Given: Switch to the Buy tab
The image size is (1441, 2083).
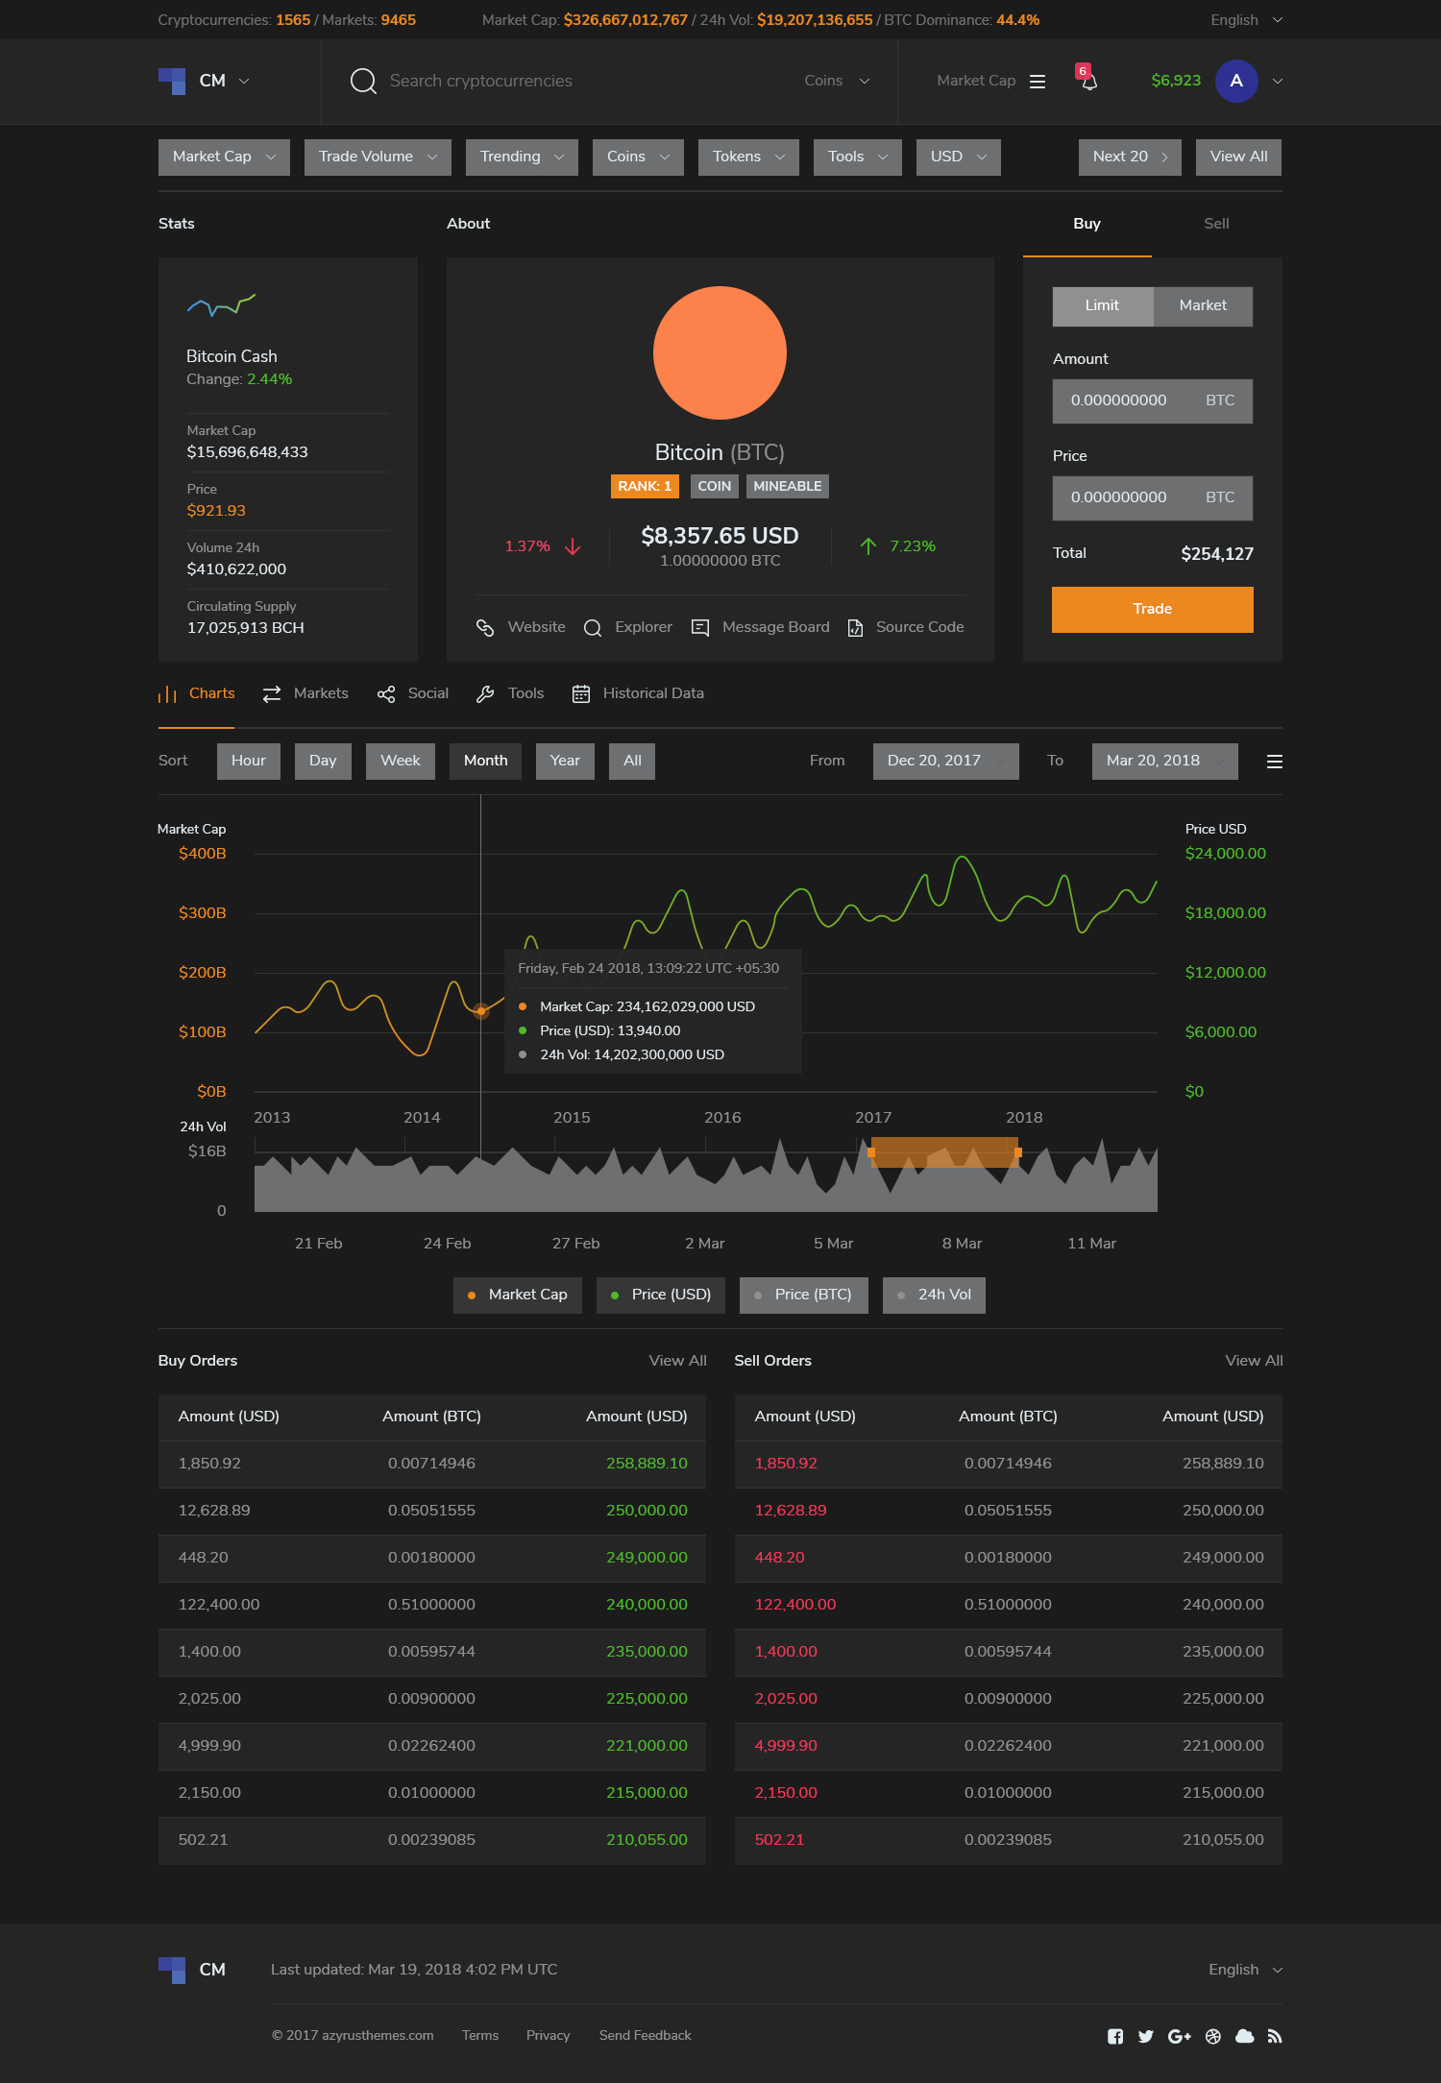Looking at the screenshot, I should point(1087,225).
